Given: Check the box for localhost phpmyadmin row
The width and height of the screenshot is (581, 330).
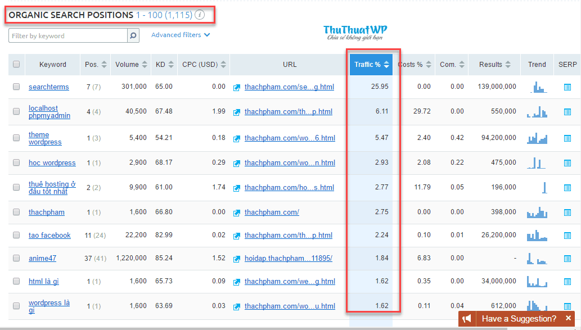Looking at the screenshot, I should 16,112.
